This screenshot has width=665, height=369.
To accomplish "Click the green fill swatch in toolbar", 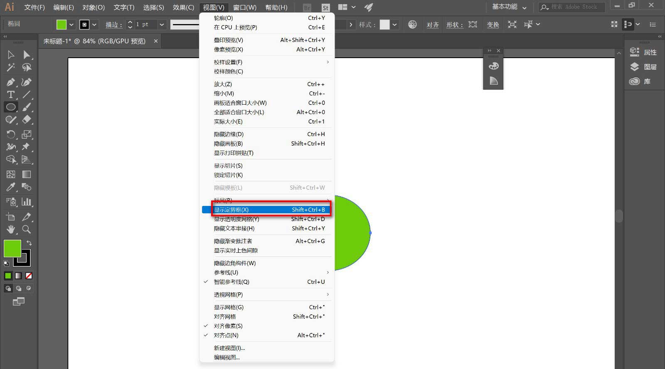I will 12,248.
